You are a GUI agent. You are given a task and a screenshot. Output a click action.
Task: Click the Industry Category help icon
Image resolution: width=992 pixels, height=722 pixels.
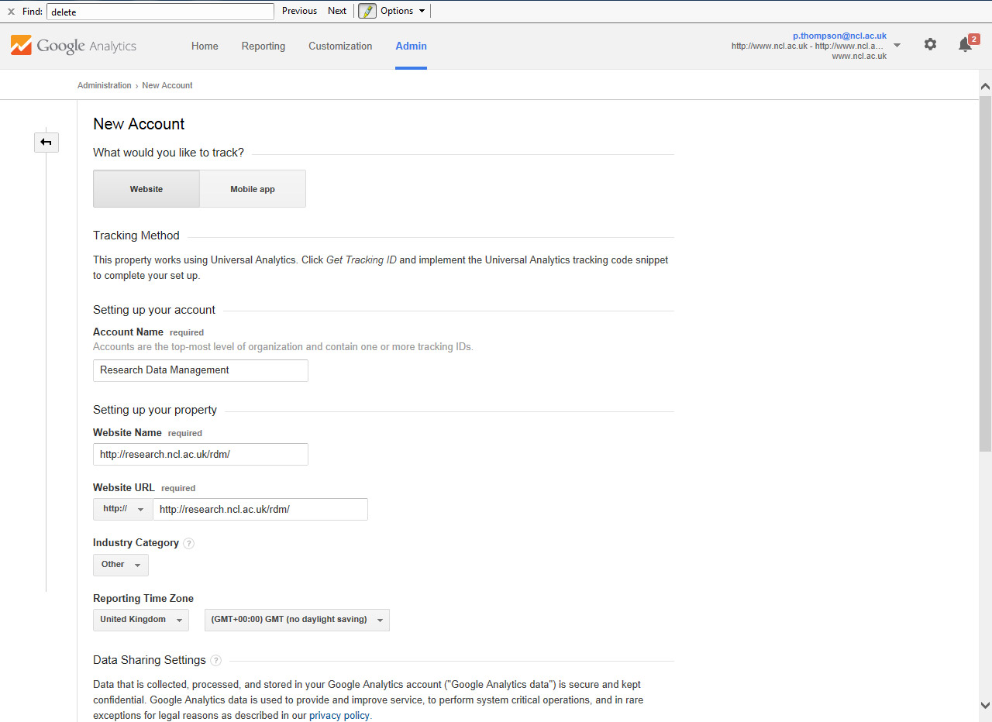pos(189,544)
